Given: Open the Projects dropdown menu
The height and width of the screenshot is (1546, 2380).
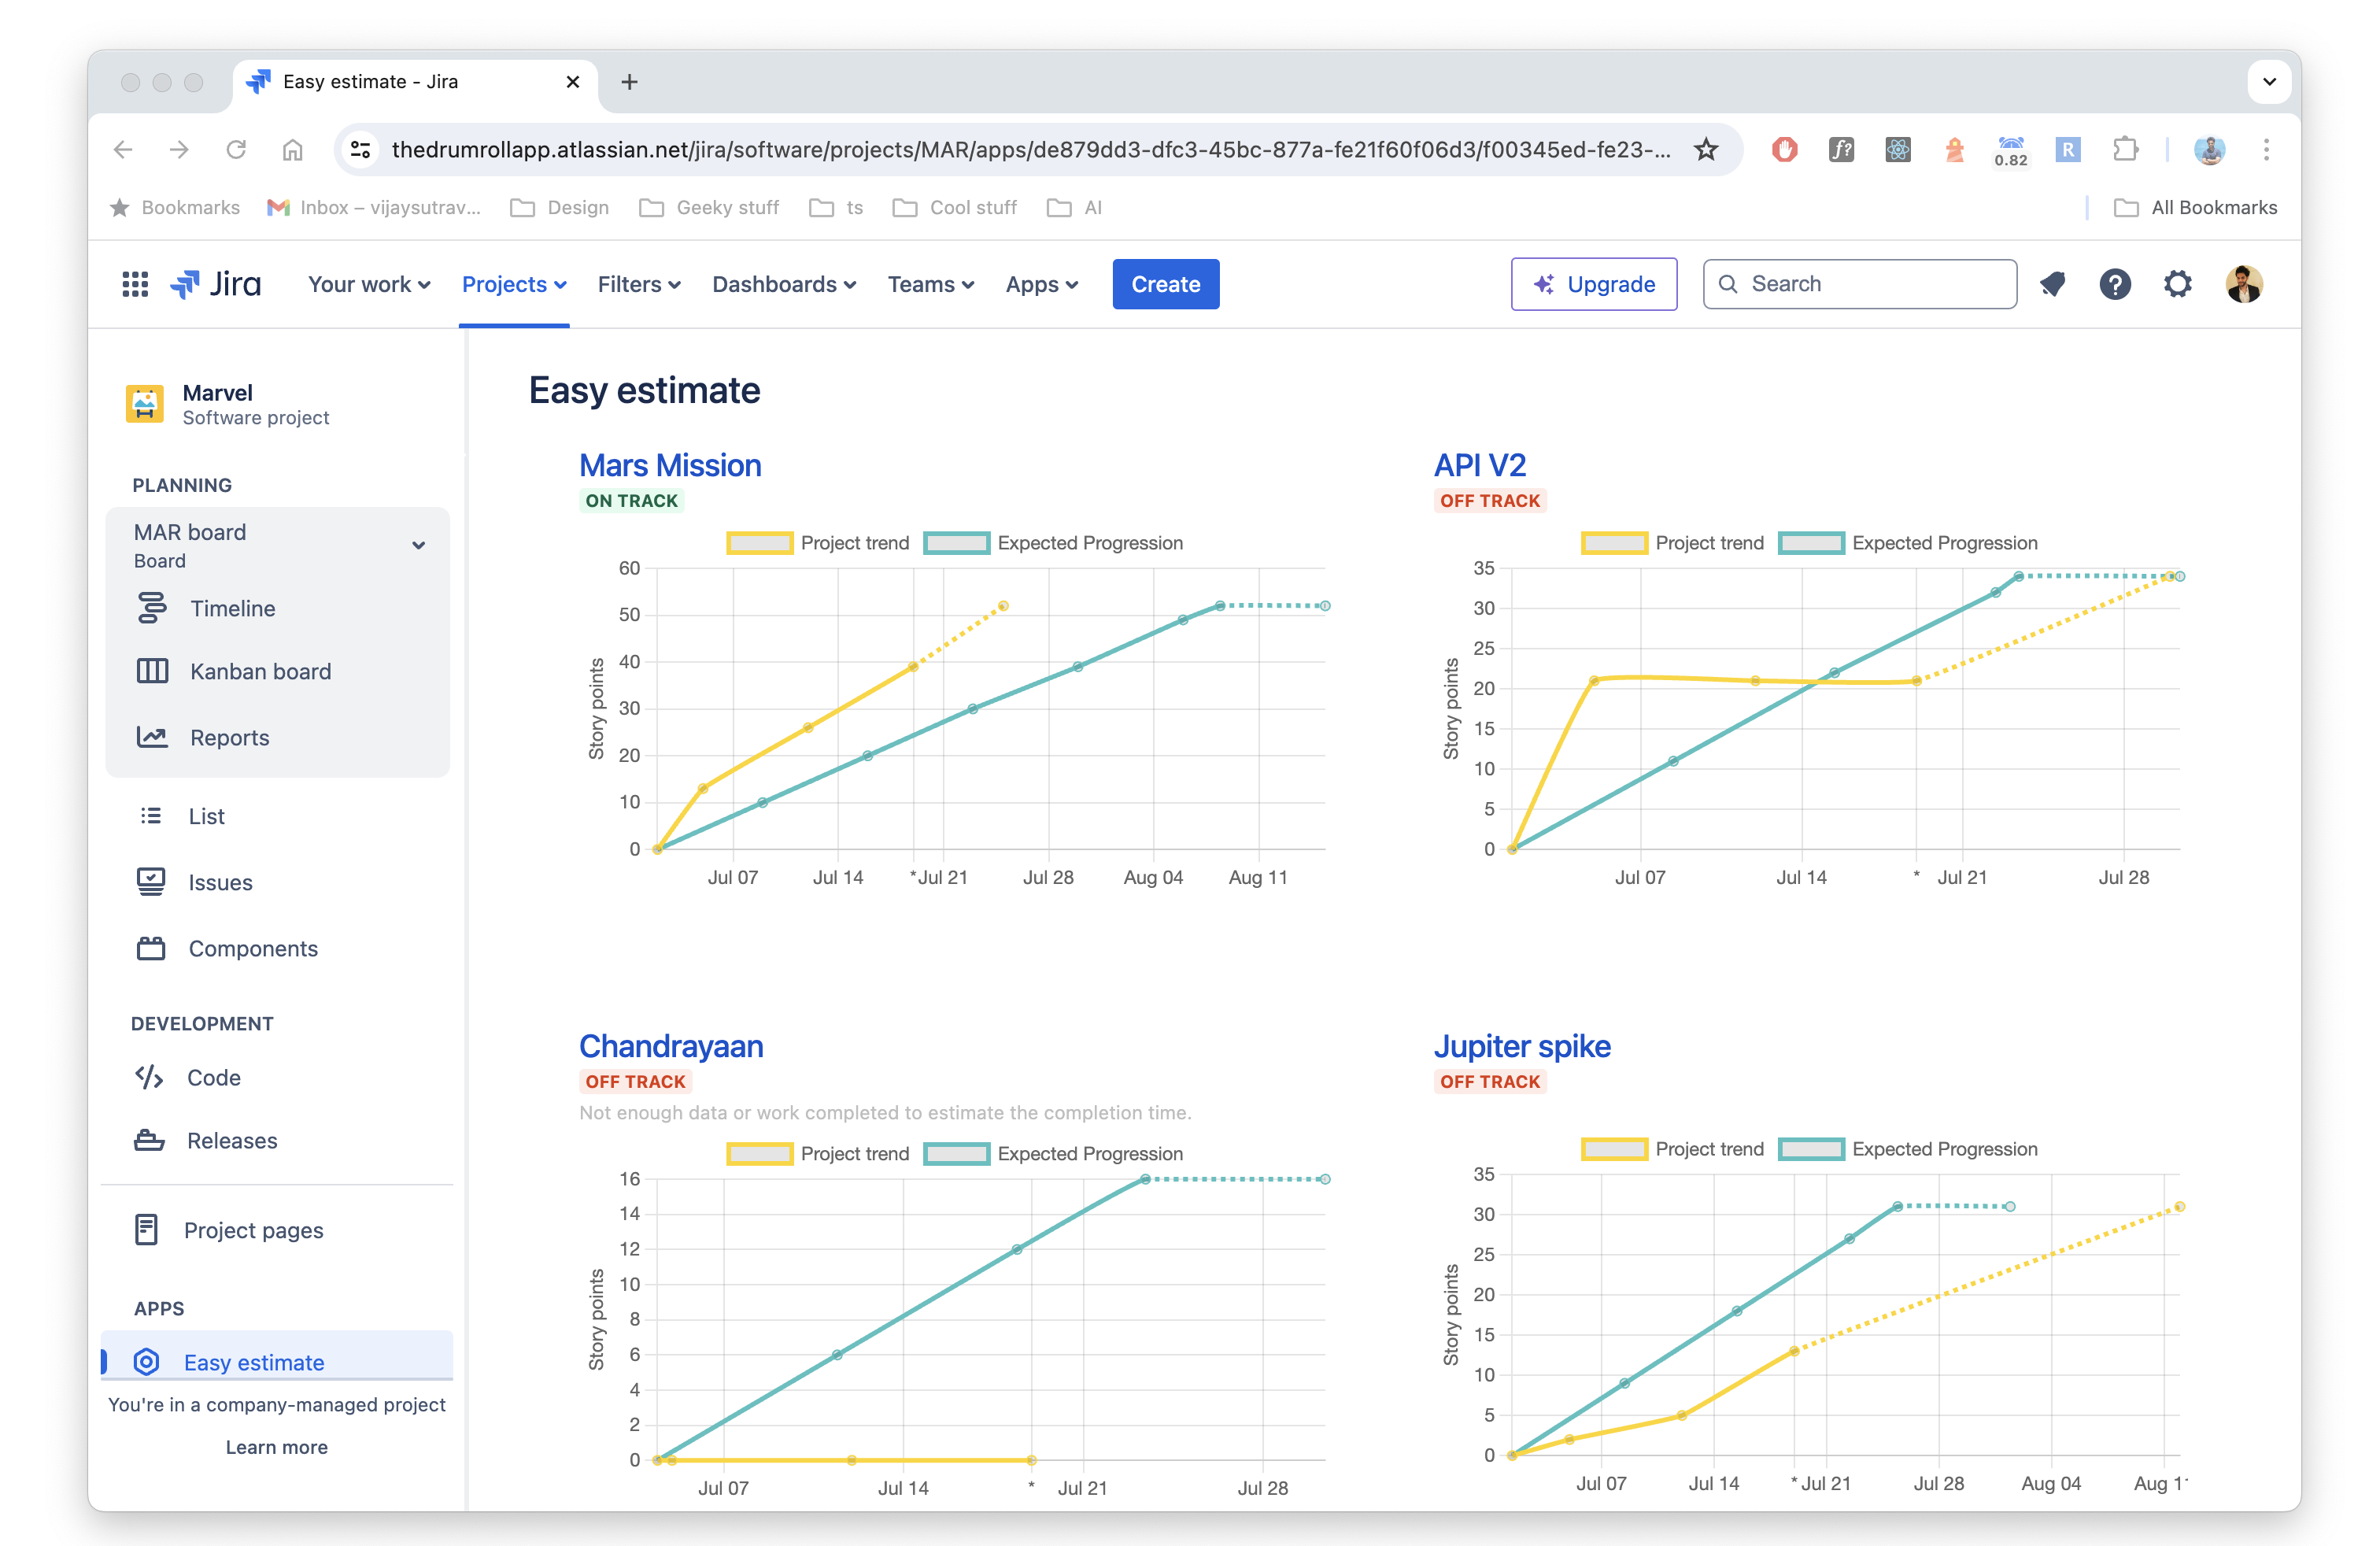Looking at the screenshot, I should (514, 284).
